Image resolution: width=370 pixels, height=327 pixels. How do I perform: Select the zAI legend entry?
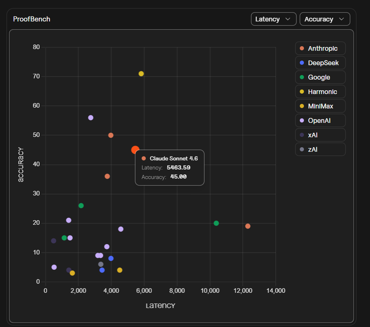320,149
